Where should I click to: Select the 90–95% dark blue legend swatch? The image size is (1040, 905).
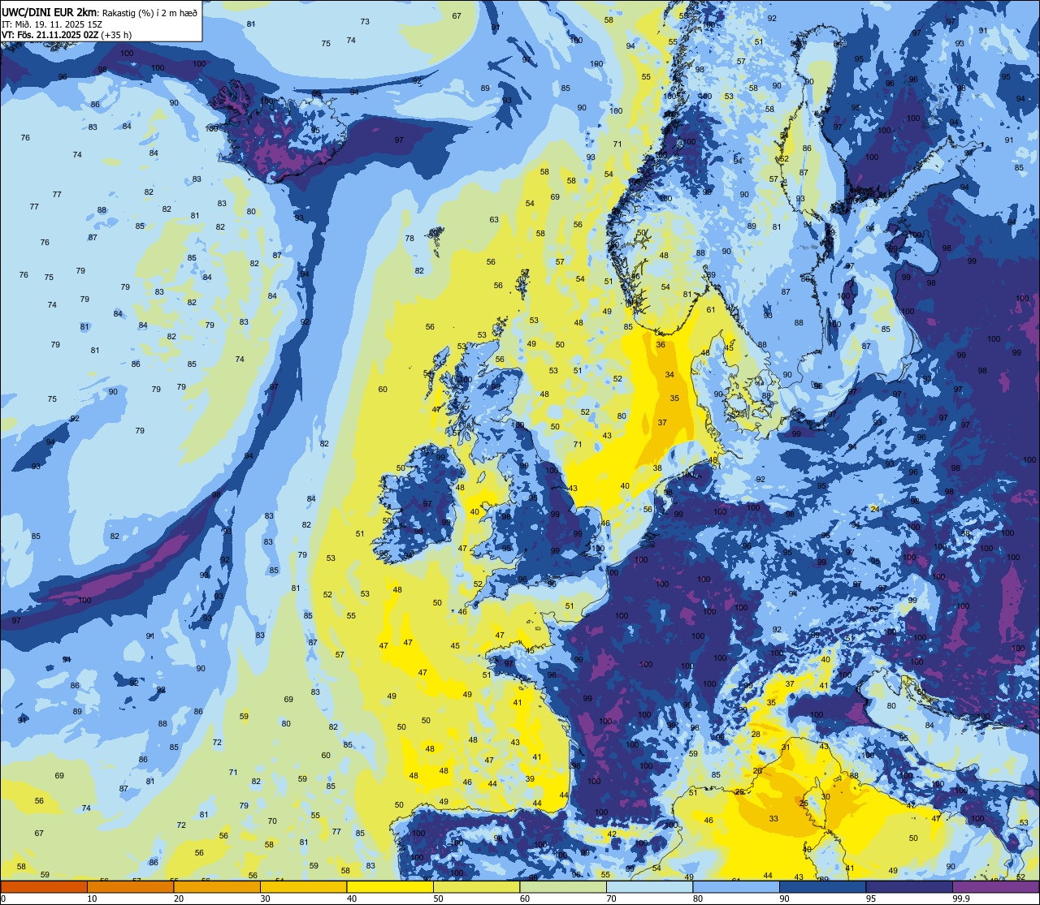pos(822,887)
